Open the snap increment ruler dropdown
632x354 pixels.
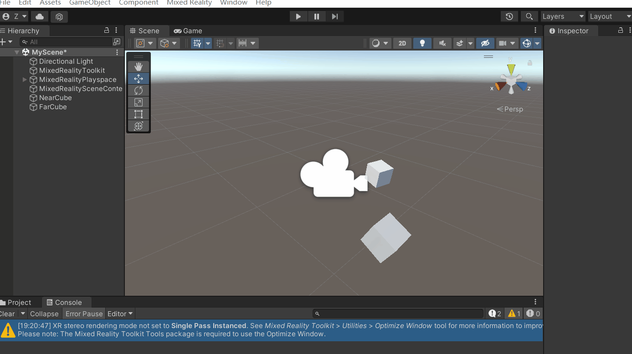pos(248,43)
